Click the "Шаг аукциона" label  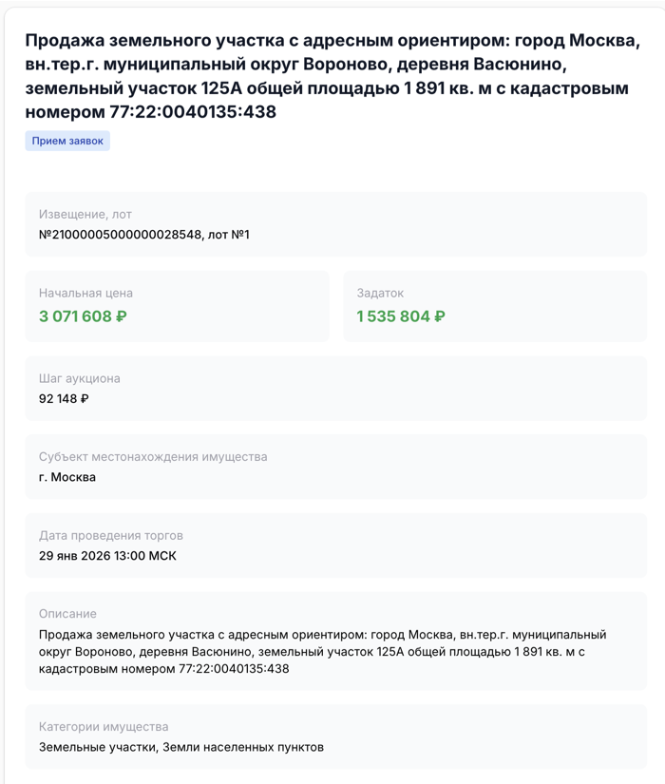[x=79, y=378]
